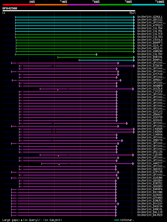Select the BP042500 query name

pyautogui.click(x=10, y=8)
